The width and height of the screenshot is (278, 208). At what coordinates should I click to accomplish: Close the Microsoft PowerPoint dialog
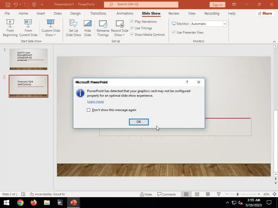coord(199,82)
